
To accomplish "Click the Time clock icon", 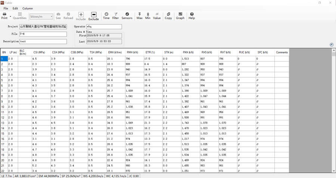I will click(106, 14).
